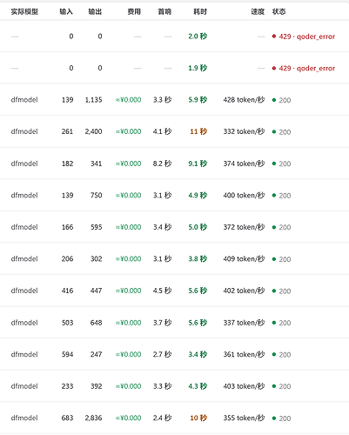349x435 pixels.
Task: Select the 429 qoder_error status in the 1.9 秒 row
Action: (304, 68)
